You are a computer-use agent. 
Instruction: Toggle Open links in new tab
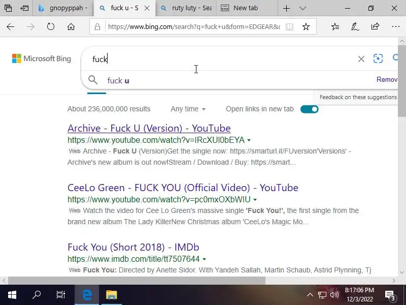[310, 109]
